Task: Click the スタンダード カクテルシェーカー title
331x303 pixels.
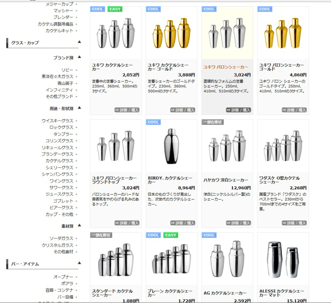Action: [x=112, y=293]
